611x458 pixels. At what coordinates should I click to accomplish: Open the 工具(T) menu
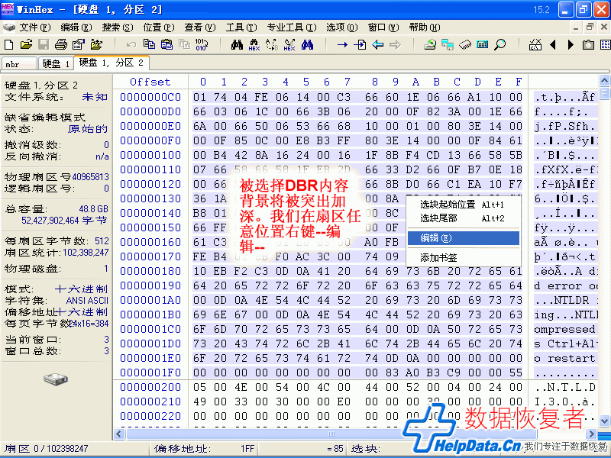click(241, 27)
